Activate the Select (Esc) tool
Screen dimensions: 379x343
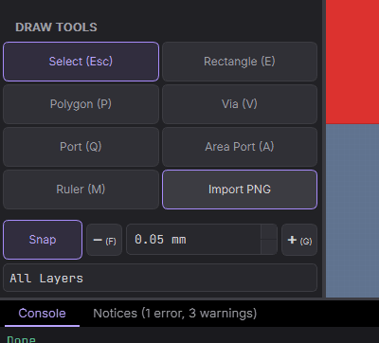pyautogui.click(x=81, y=62)
